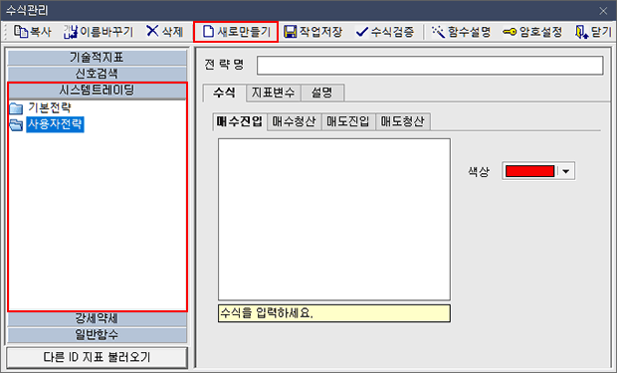Image resolution: width=617 pixels, height=373 pixels.
Task: Select the 매도진입 tab
Action: click(348, 121)
